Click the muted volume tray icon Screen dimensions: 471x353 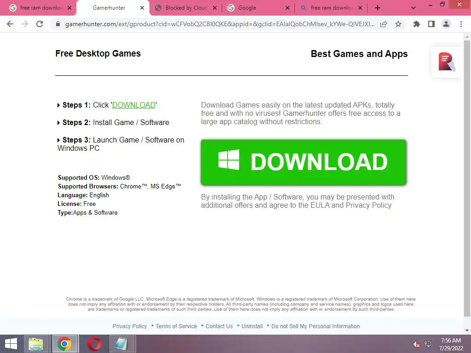pos(416,344)
